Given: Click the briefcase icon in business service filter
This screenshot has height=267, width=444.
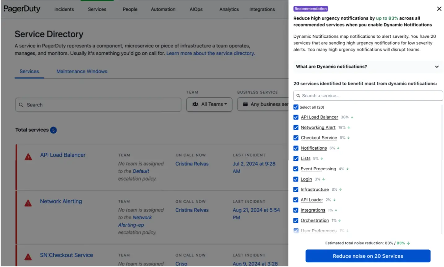Looking at the screenshot, I should pyautogui.click(x=245, y=105).
